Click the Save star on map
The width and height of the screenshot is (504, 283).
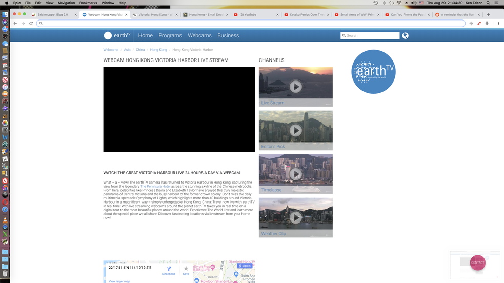[x=186, y=270]
